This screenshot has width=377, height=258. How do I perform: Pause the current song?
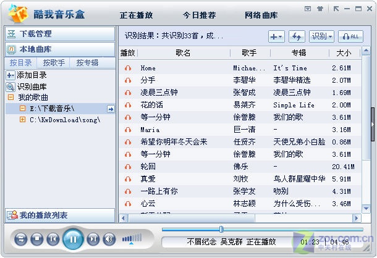point(73,239)
